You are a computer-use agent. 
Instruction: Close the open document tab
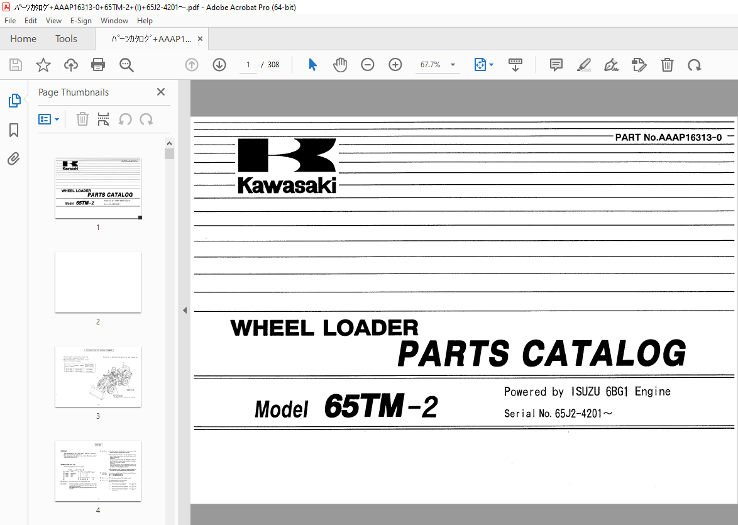tap(200, 39)
